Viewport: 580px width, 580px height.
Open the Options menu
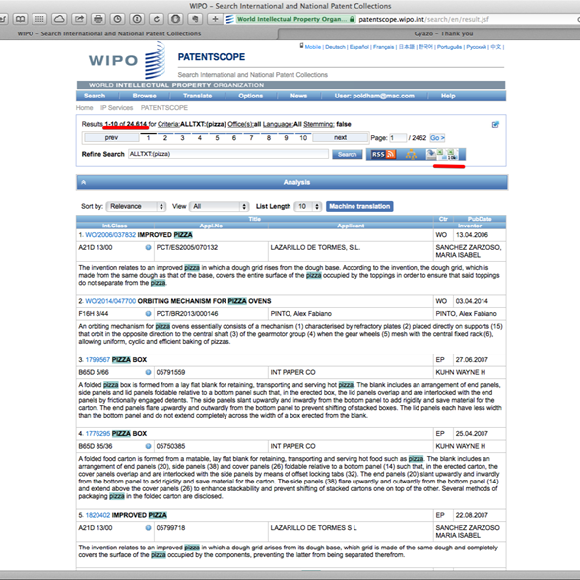pyautogui.click(x=251, y=96)
